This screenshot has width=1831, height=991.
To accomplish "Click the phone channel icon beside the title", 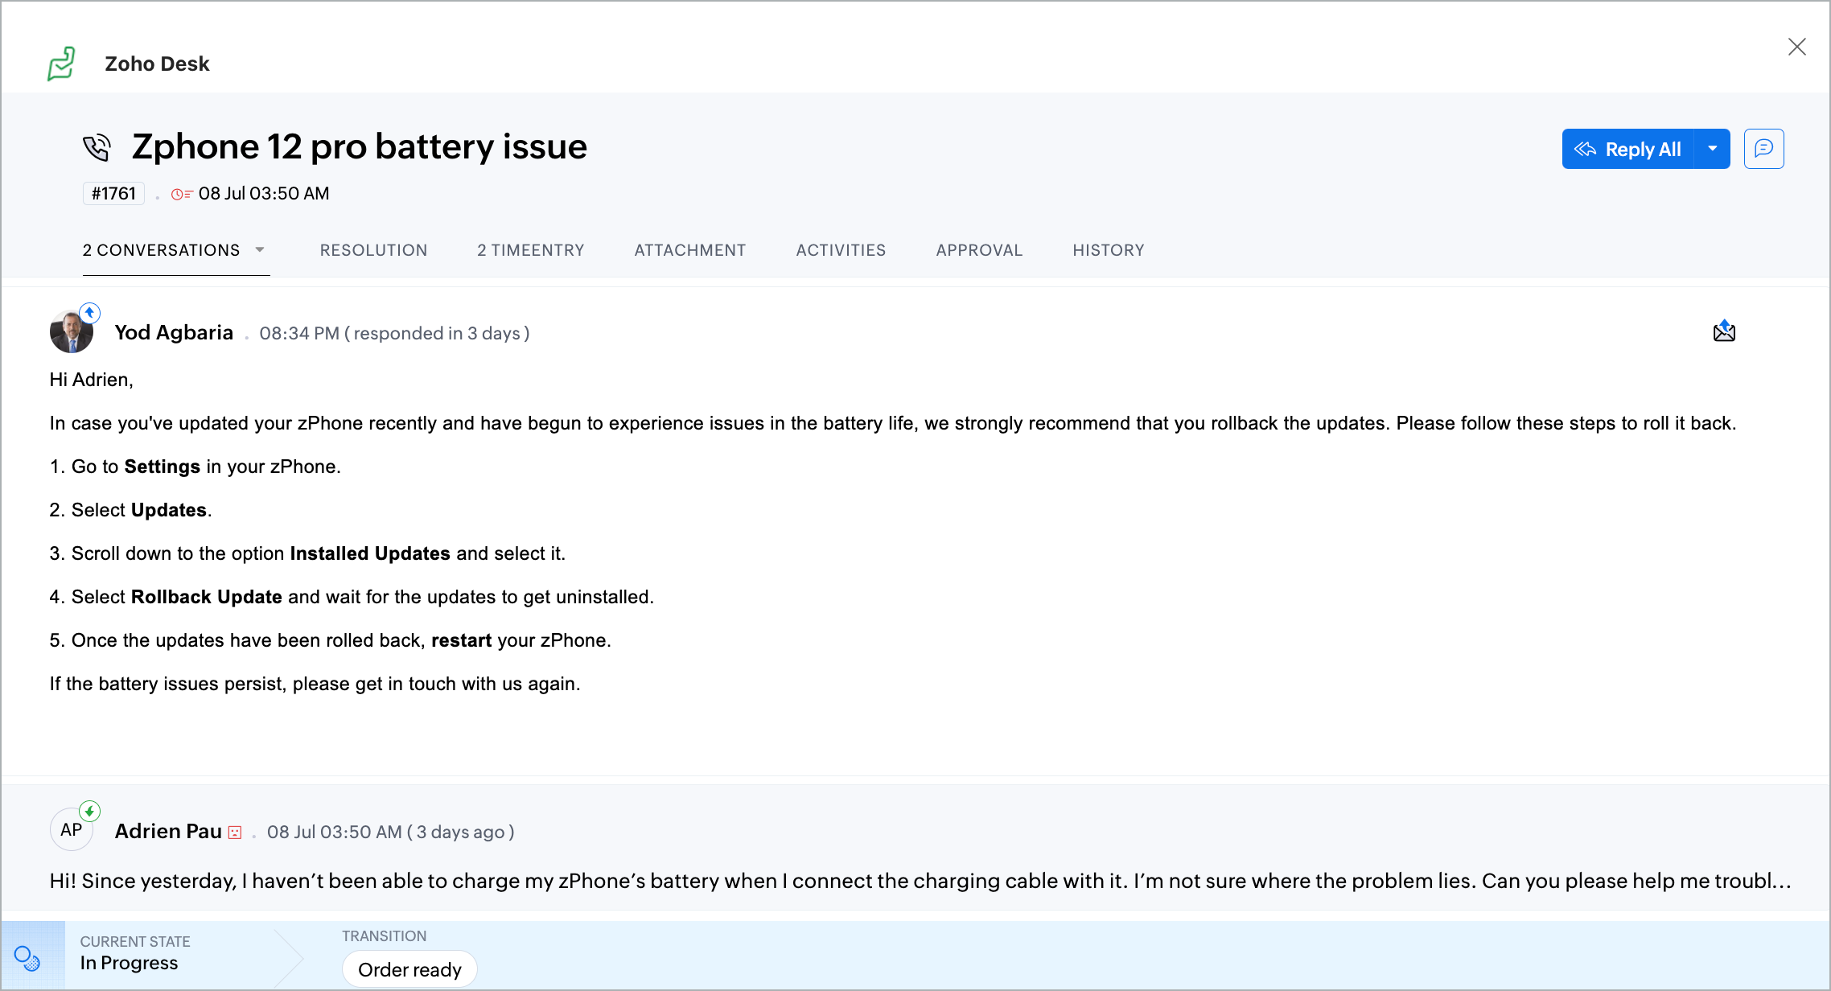I will 97,147.
